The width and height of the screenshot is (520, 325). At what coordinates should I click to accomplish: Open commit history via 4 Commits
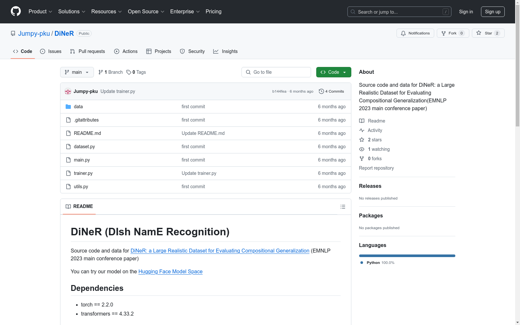331,91
